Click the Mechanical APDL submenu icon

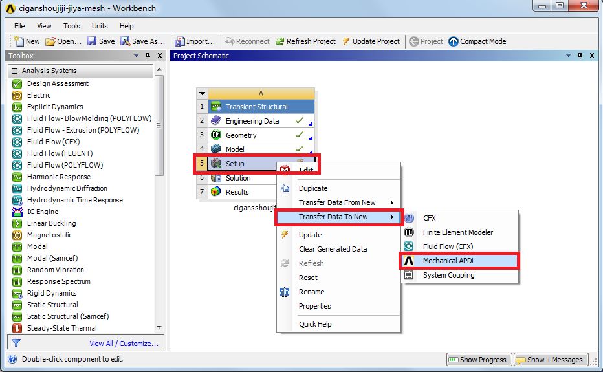(x=409, y=261)
